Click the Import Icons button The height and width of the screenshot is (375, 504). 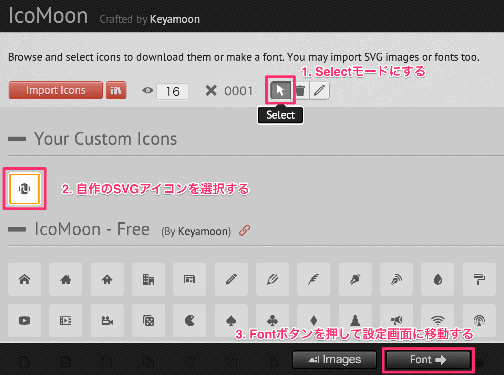coord(56,90)
